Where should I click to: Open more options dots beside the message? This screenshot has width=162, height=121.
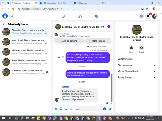[x=55, y=57]
